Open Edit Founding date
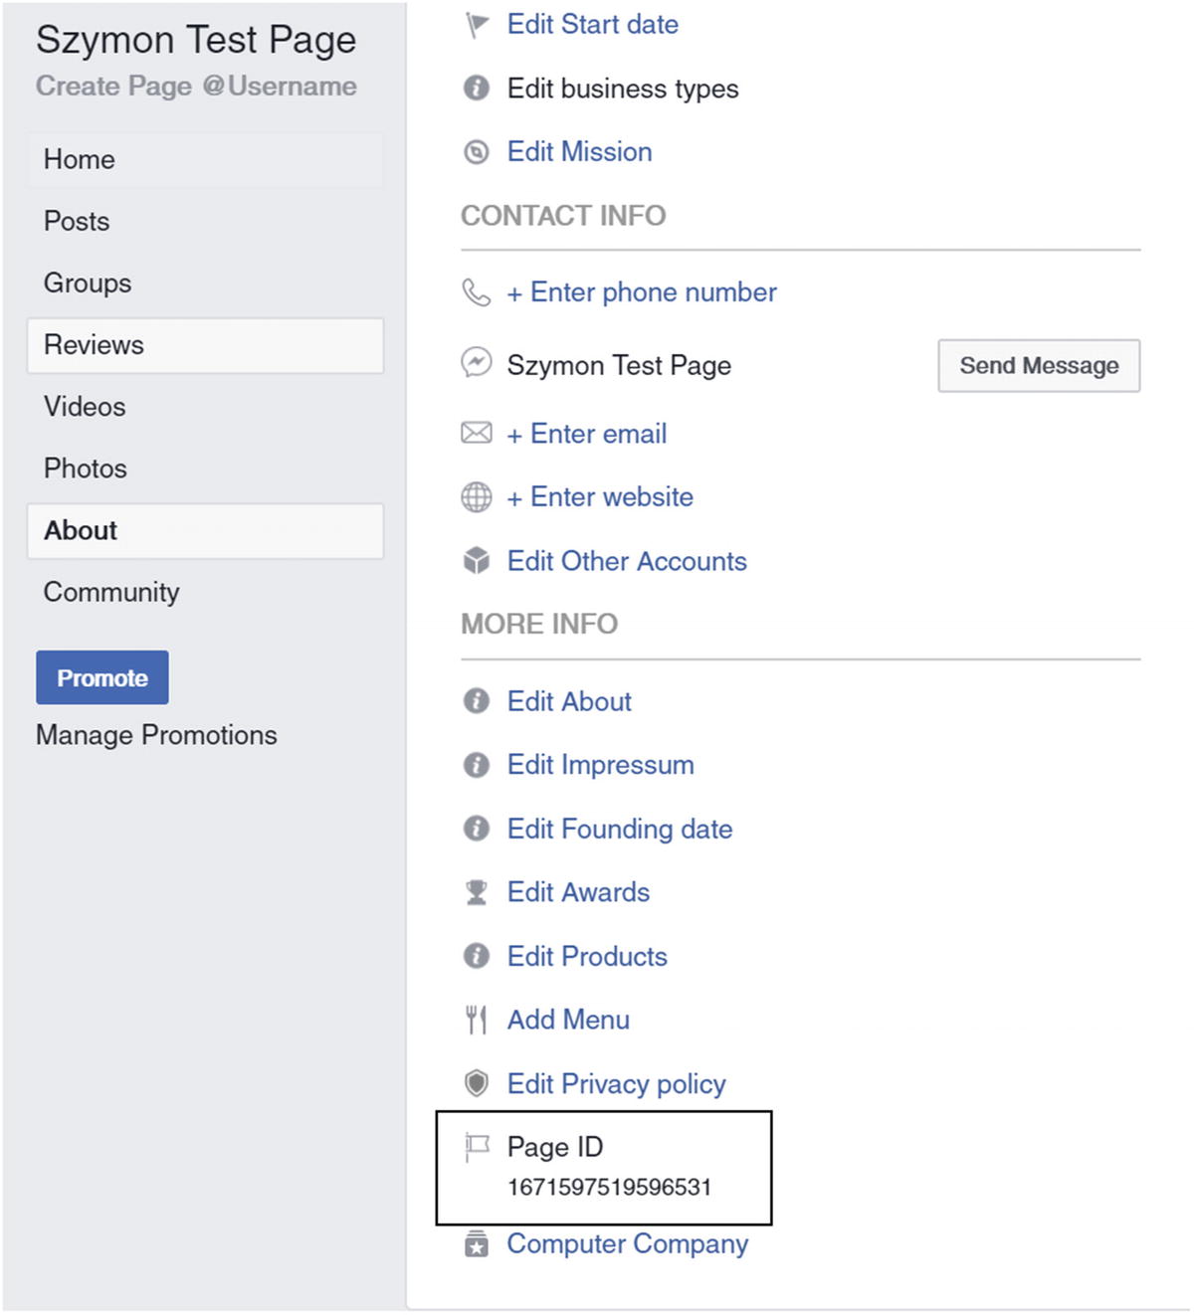 pyautogui.click(x=620, y=829)
